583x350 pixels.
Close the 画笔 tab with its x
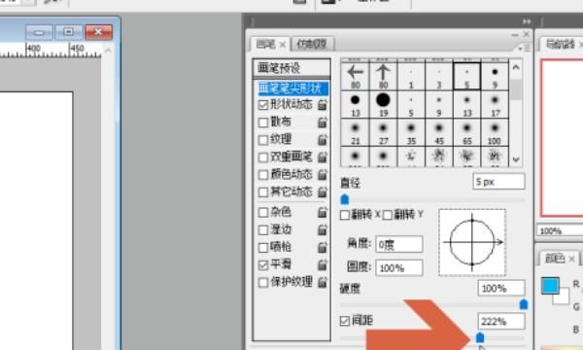283,45
